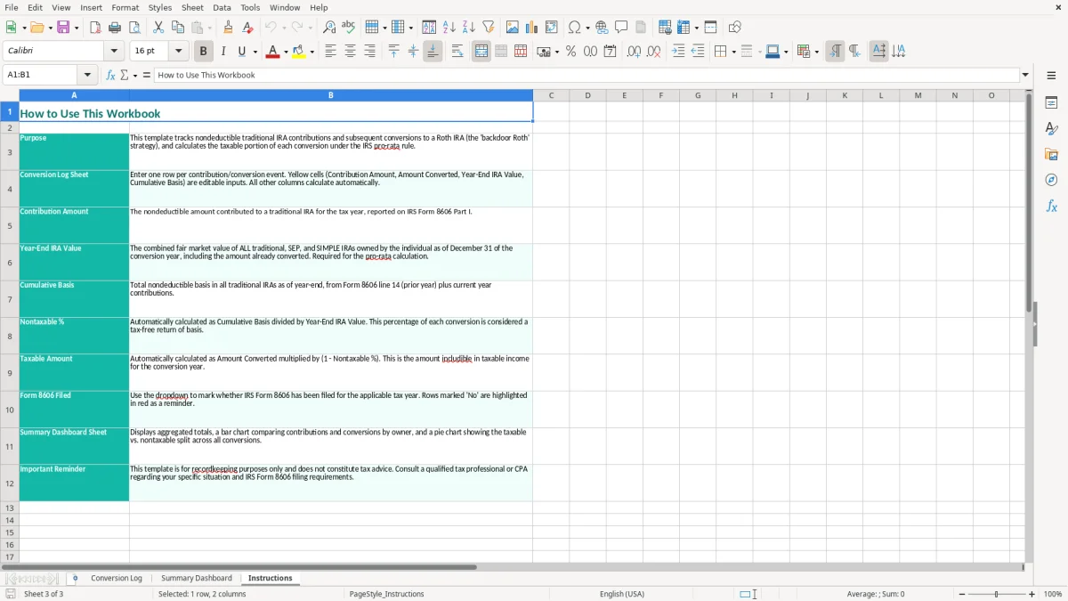Viewport: 1068px width, 601px height.
Task: Click zoom level 100% in status bar
Action: (1053, 594)
